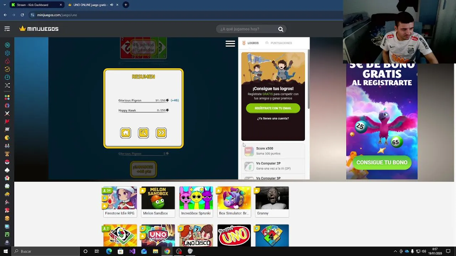Open the Scuffed UNO game thumbnail
Viewport: 456px width, 256px height.
(x=234, y=235)
